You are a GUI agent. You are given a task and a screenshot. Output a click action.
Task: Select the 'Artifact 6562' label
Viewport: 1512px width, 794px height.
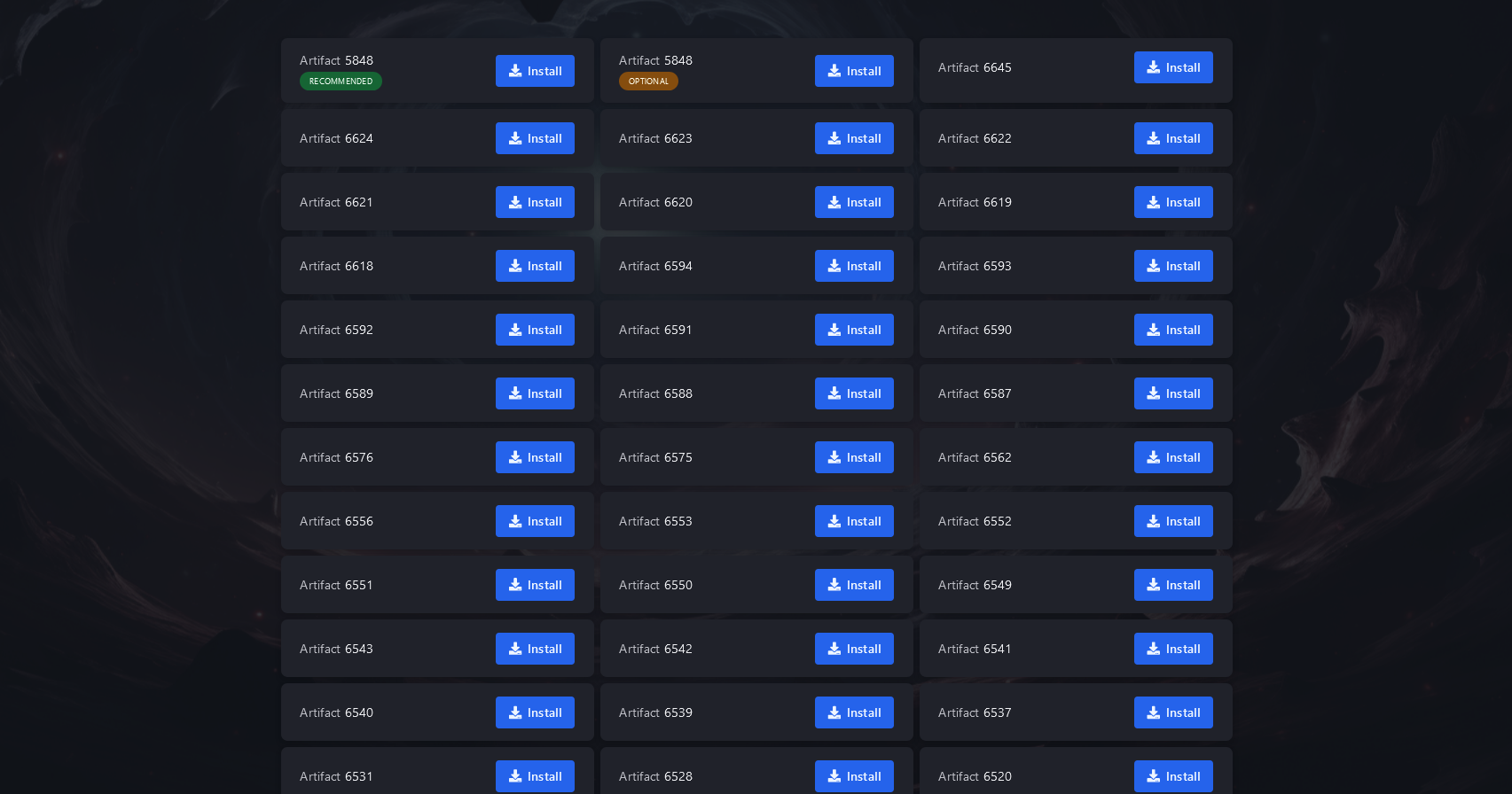pyautogui.click(x=975, y=457)
